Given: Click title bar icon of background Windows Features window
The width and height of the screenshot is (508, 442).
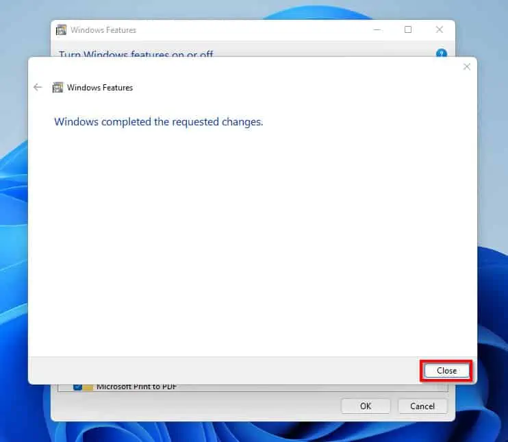Looking at the screenshot, I should (61, 30).
